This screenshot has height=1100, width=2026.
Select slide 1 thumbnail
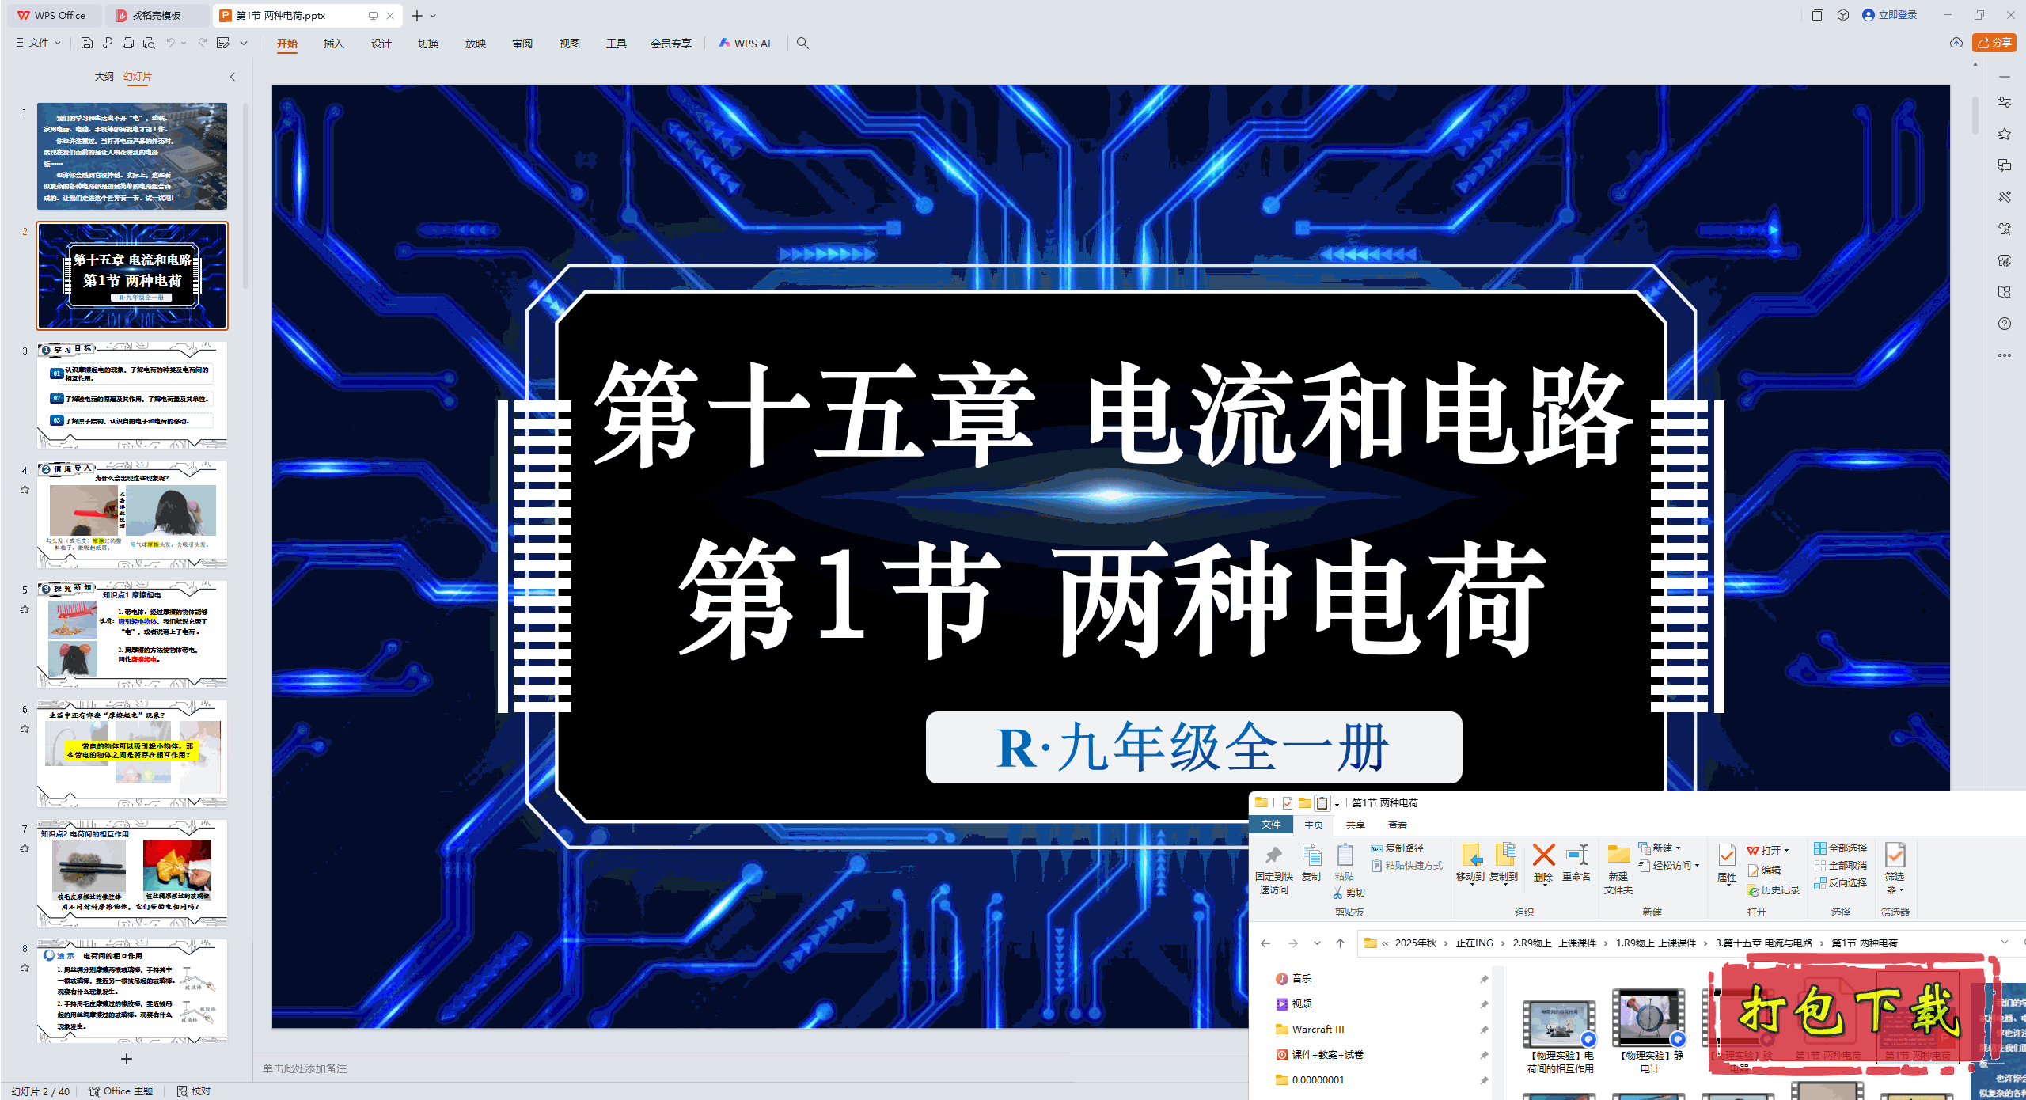pos(132,156)
